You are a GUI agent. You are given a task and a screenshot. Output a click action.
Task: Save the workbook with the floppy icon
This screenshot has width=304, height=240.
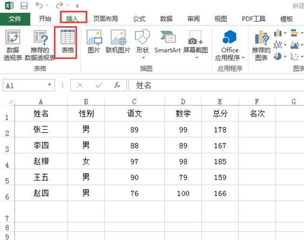24,5
